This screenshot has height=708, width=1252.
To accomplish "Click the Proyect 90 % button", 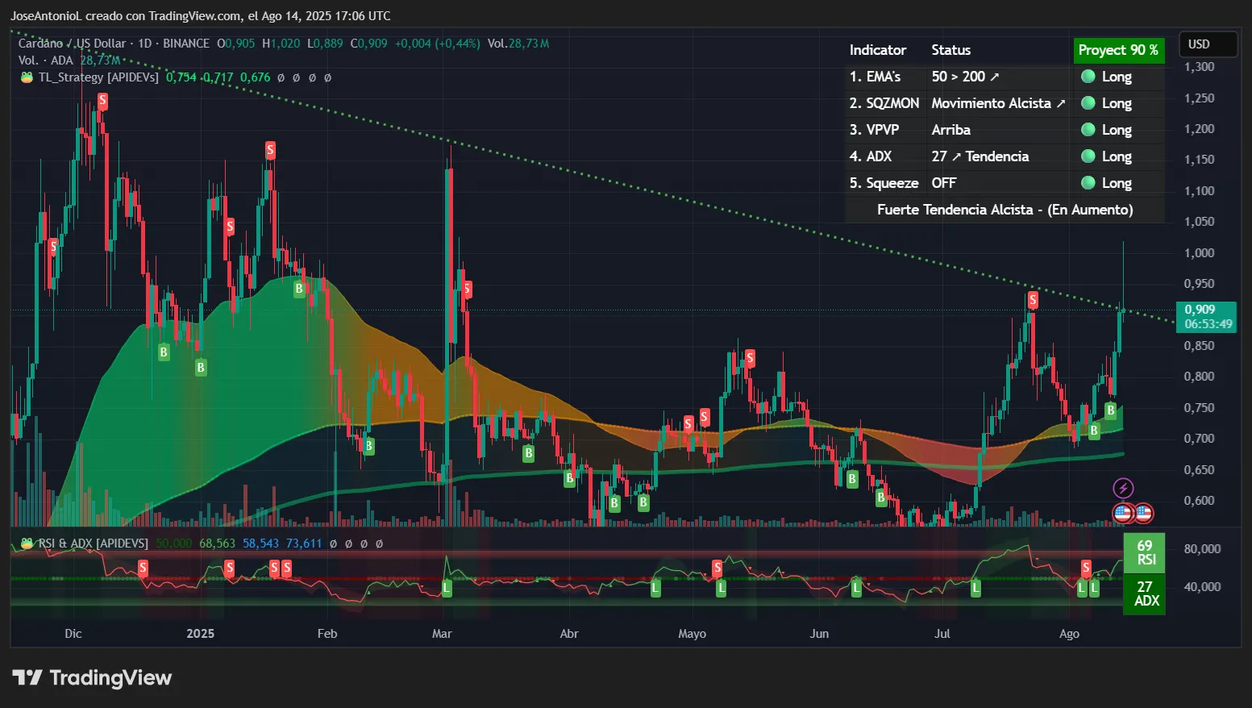I will tap(1119, 49).
